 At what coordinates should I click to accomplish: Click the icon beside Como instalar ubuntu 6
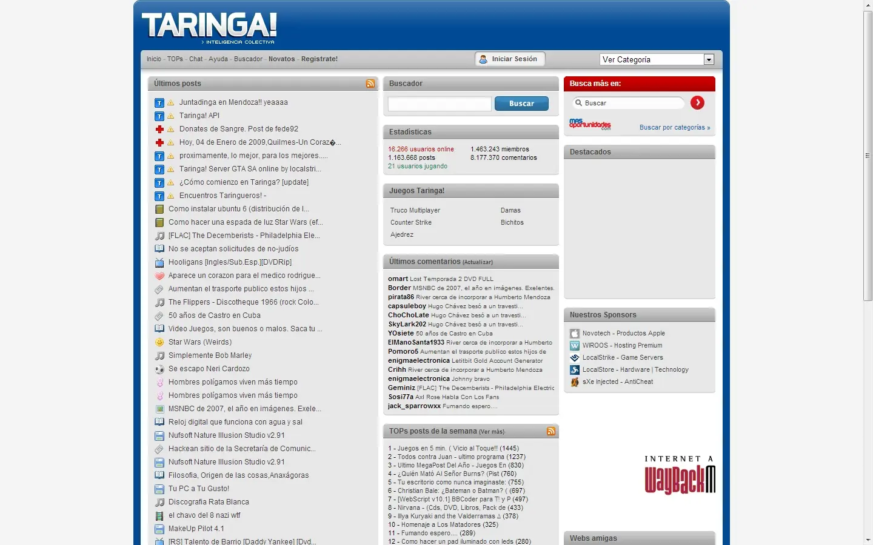(159, 209)
